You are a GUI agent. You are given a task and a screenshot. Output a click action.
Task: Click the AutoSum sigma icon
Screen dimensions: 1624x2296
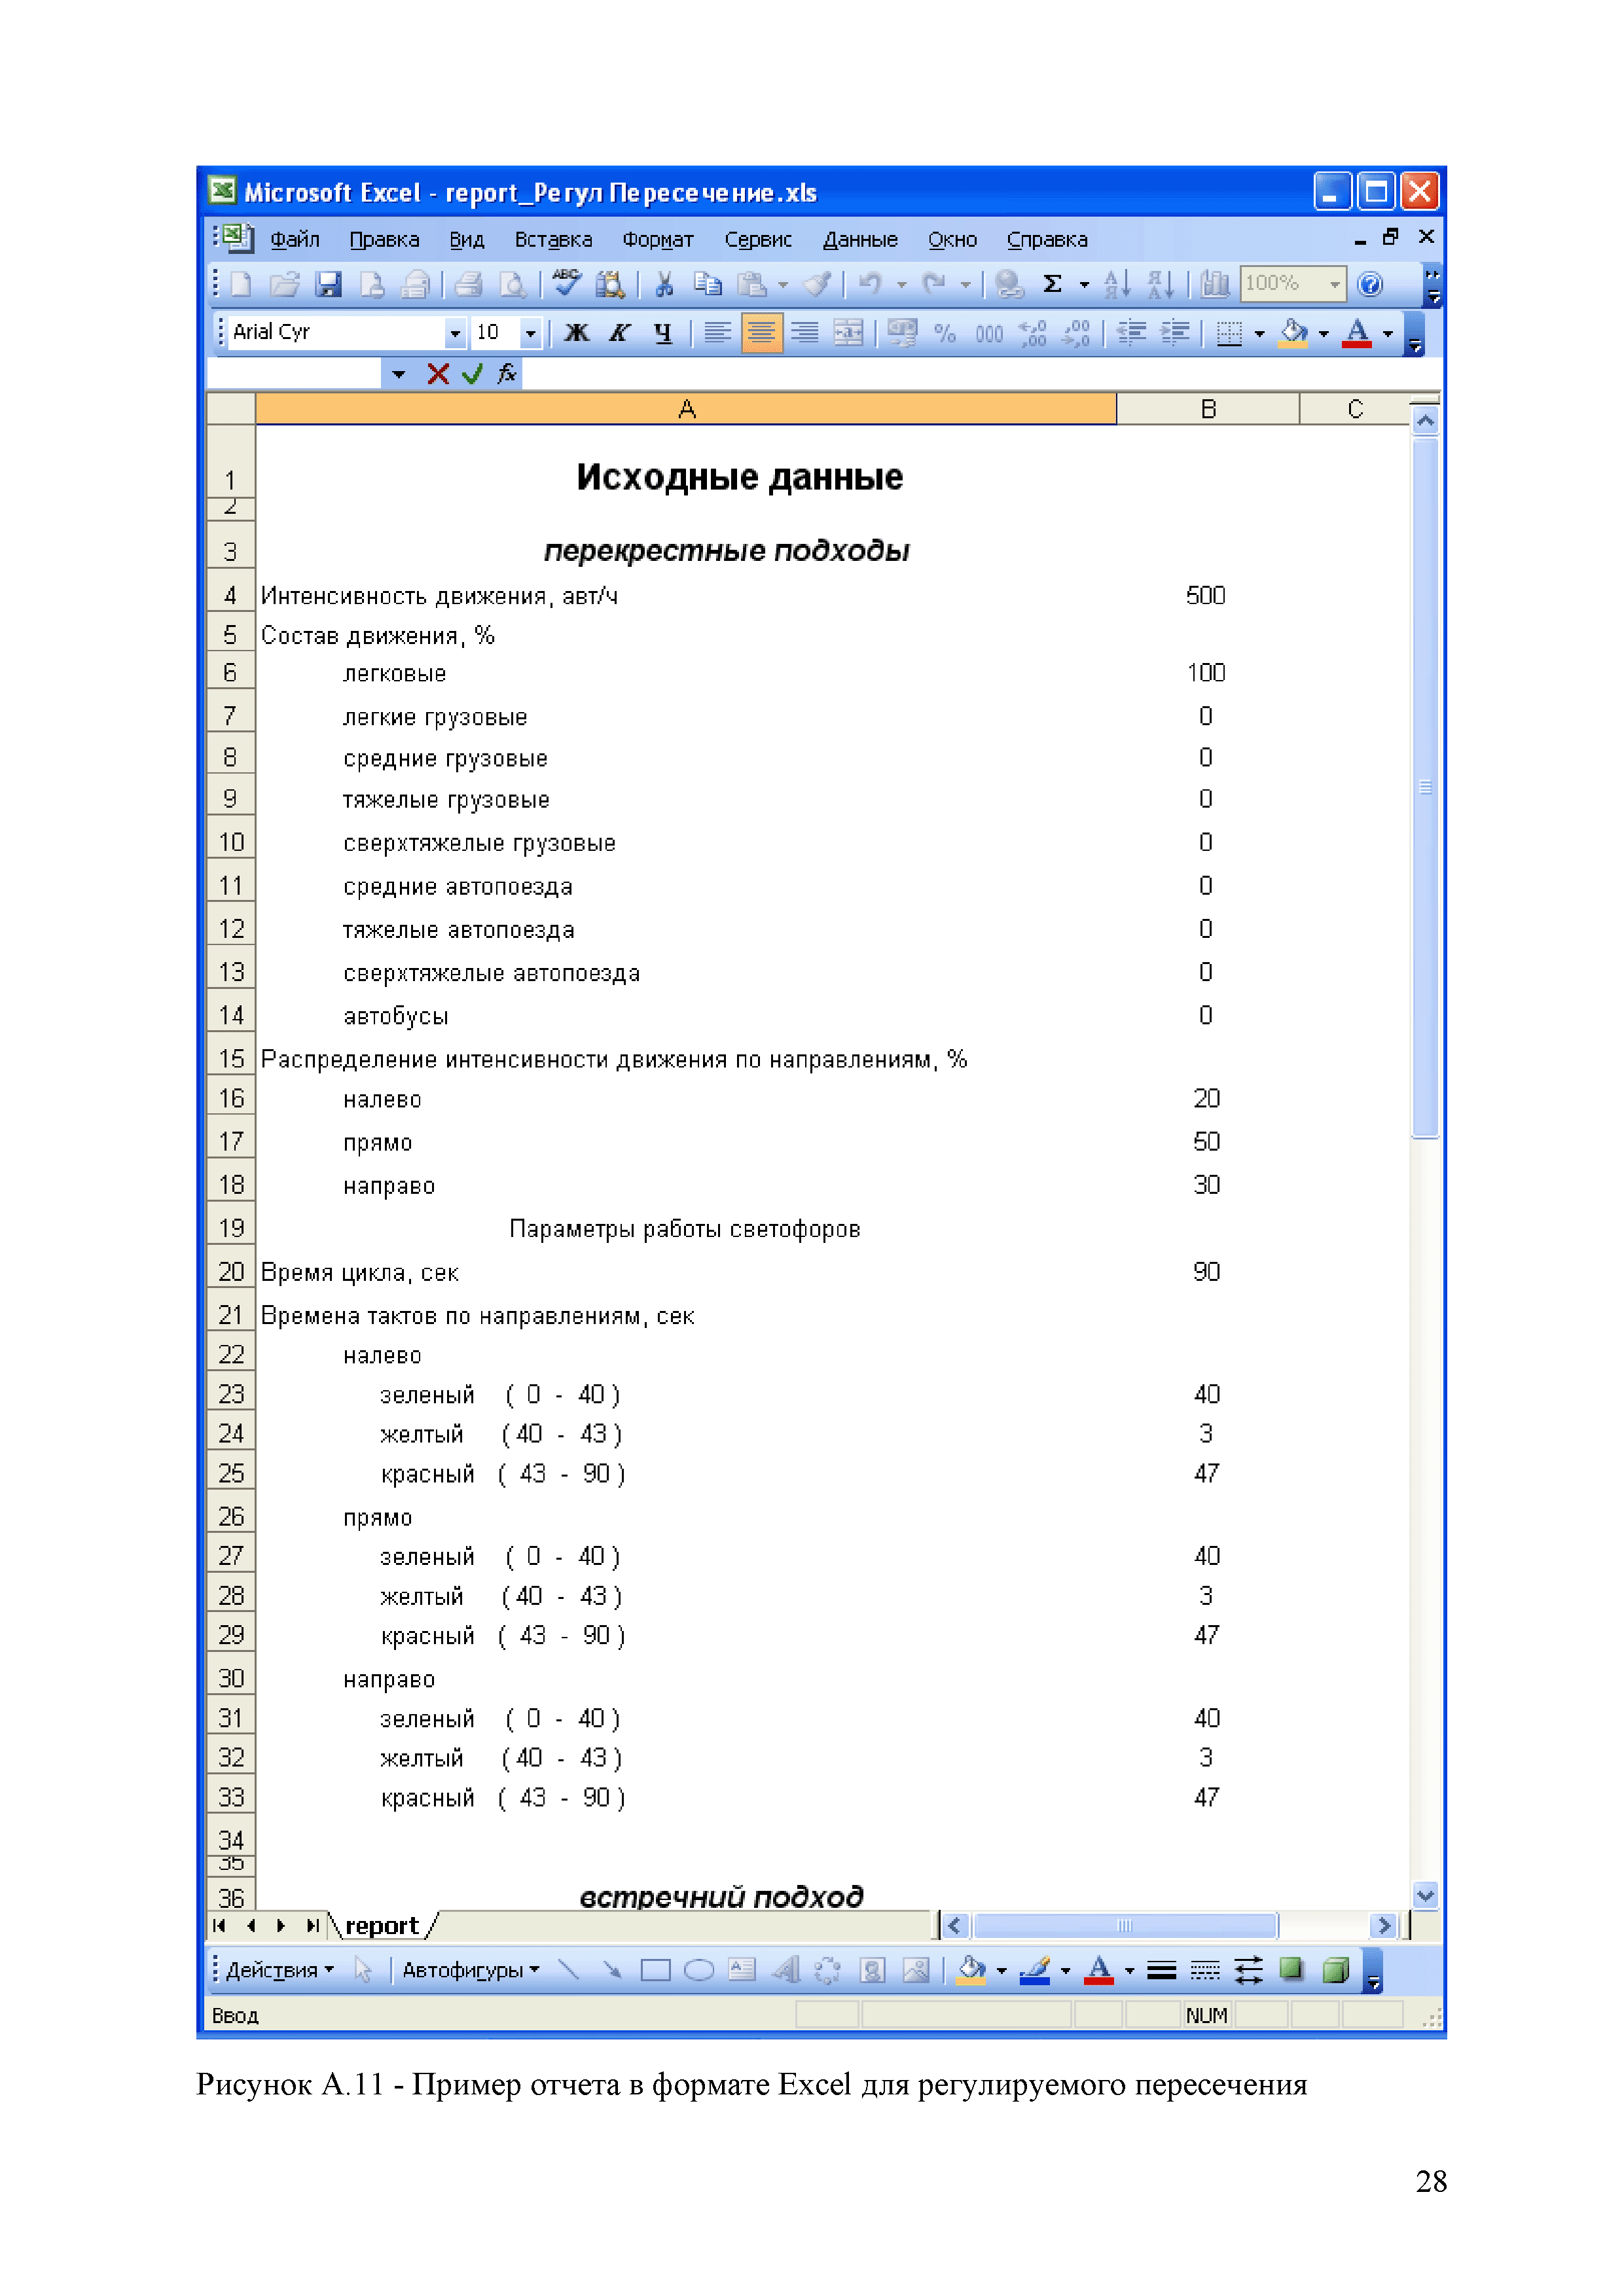click(x=1052, y=285)
